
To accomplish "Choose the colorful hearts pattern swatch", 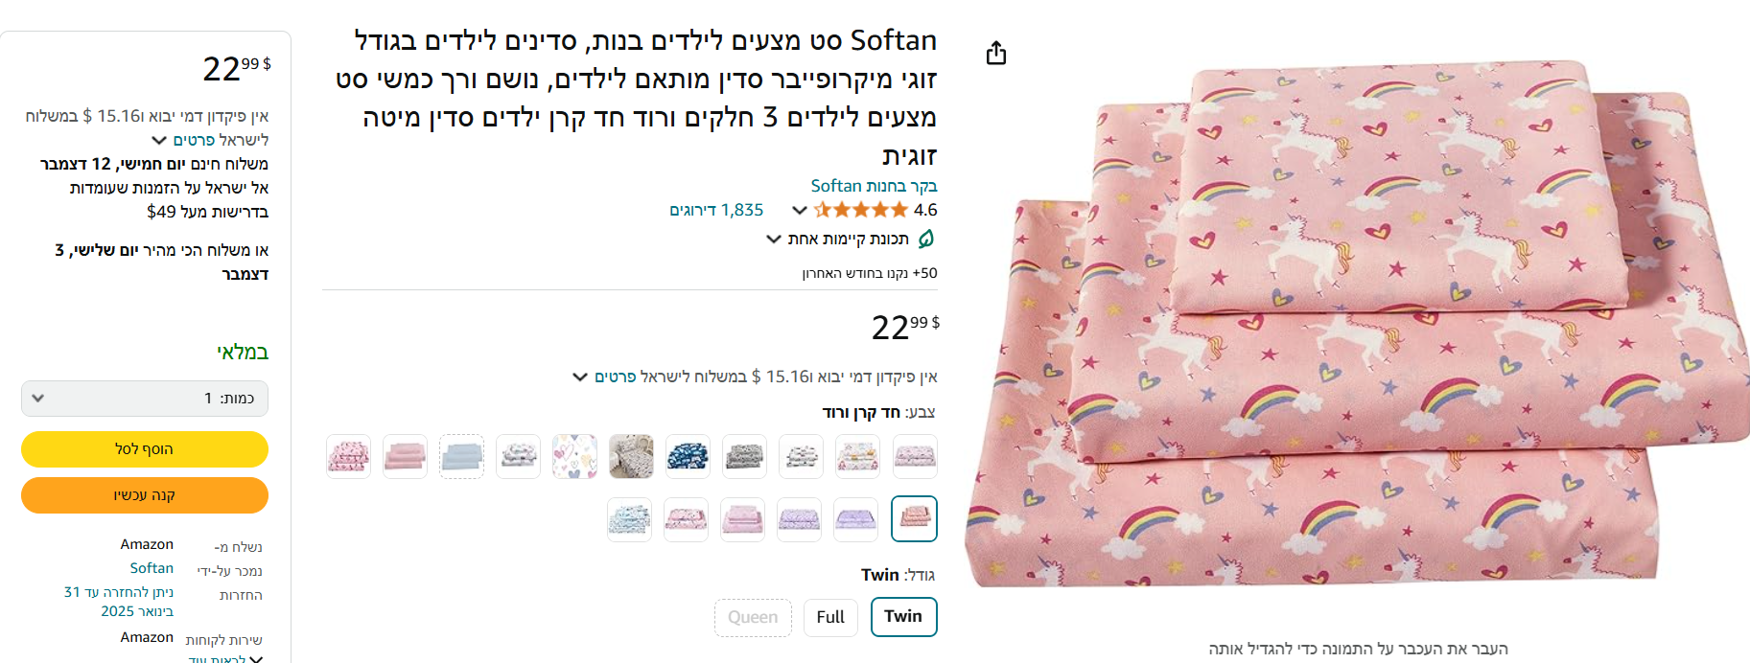I will tap(574, 456).
